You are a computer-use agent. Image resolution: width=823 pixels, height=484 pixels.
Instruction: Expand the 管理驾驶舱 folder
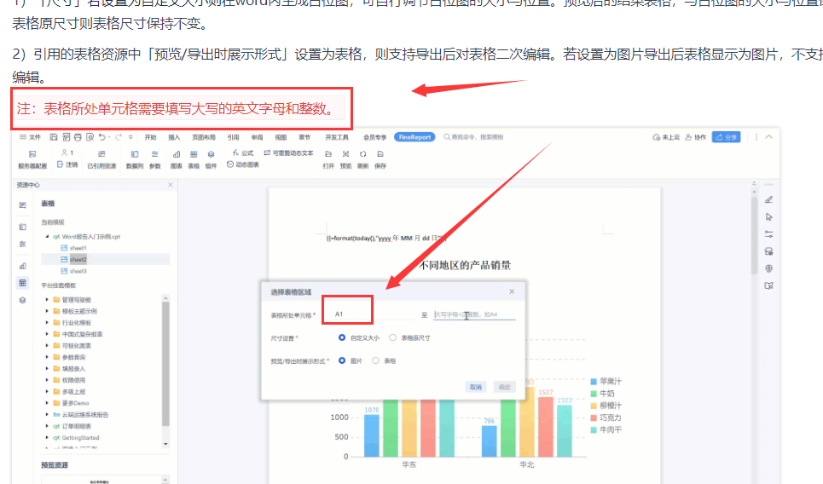(x=47, y=300)
